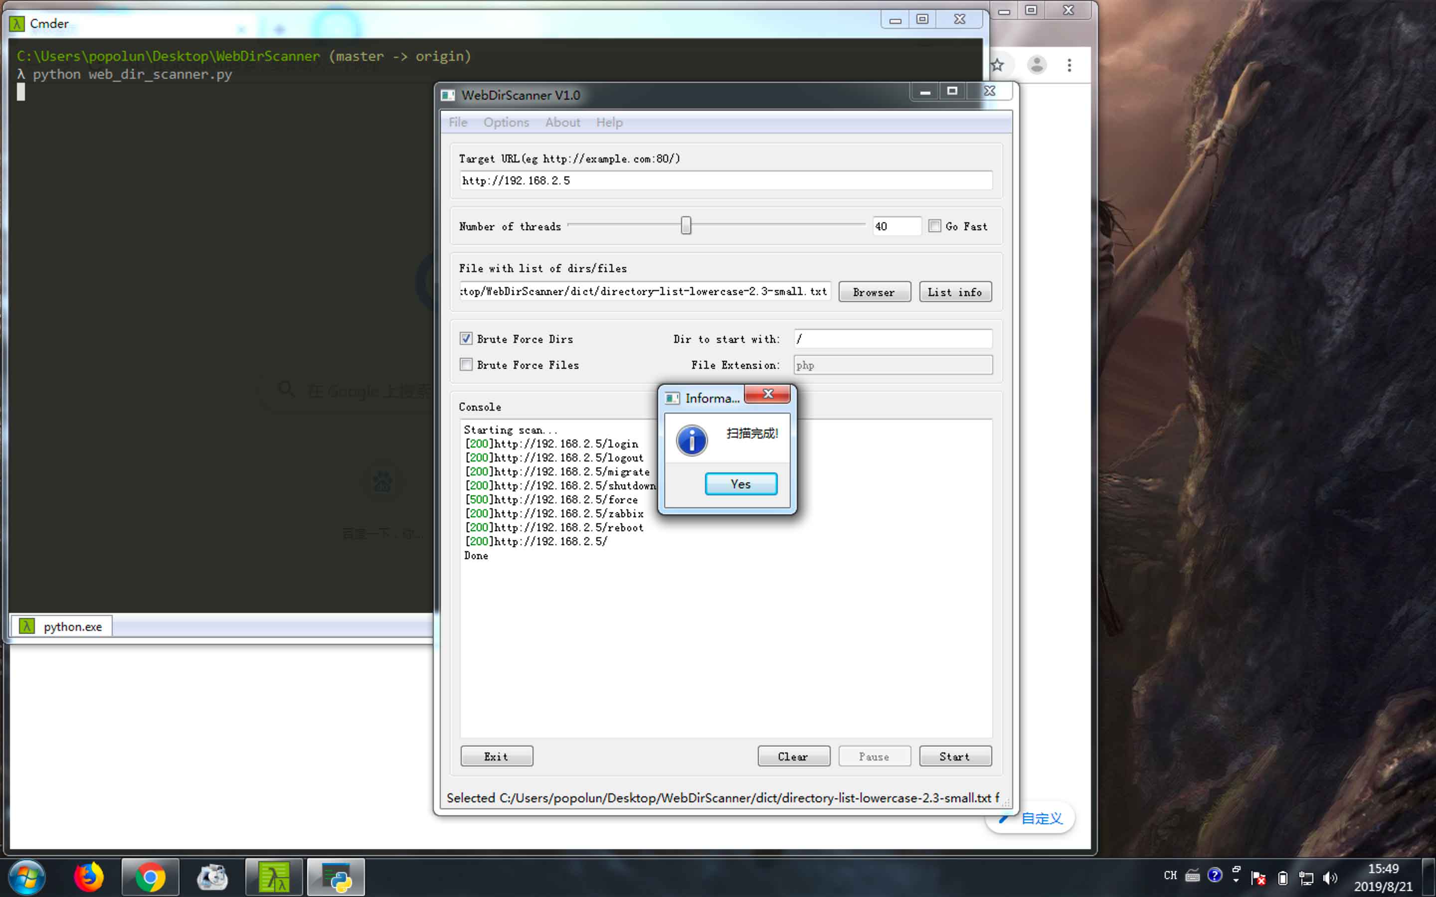This screenshot has width=1436, height=897.
Task: Click the thread count slider handle
Action: (x=686, y=225)
